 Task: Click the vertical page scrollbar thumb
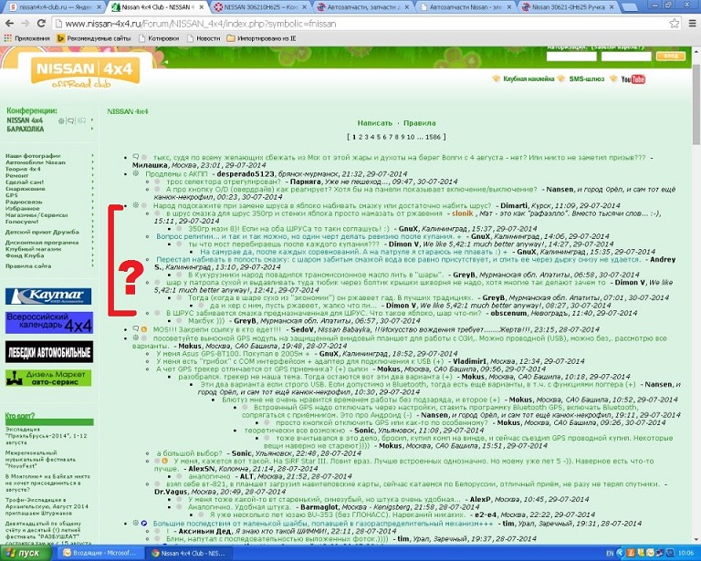[x=696, y=104]
